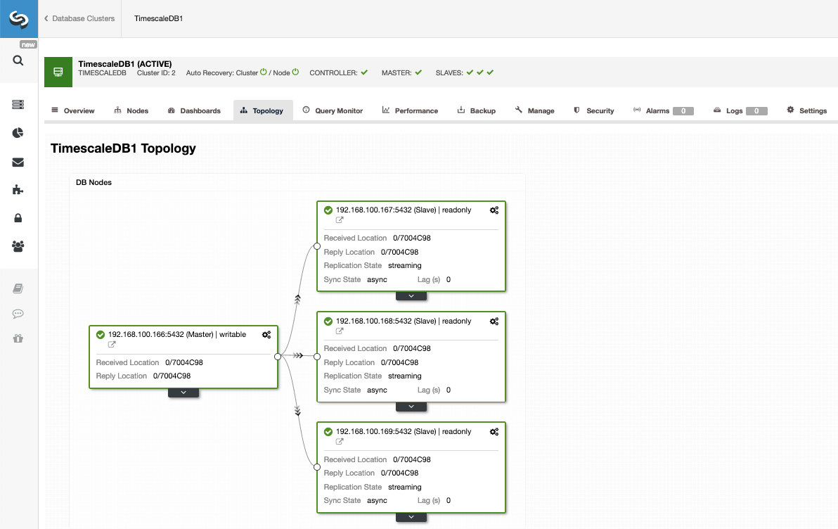Click green status check of 192.168.100.168 node
838x529 pixels.
[328, 321]
